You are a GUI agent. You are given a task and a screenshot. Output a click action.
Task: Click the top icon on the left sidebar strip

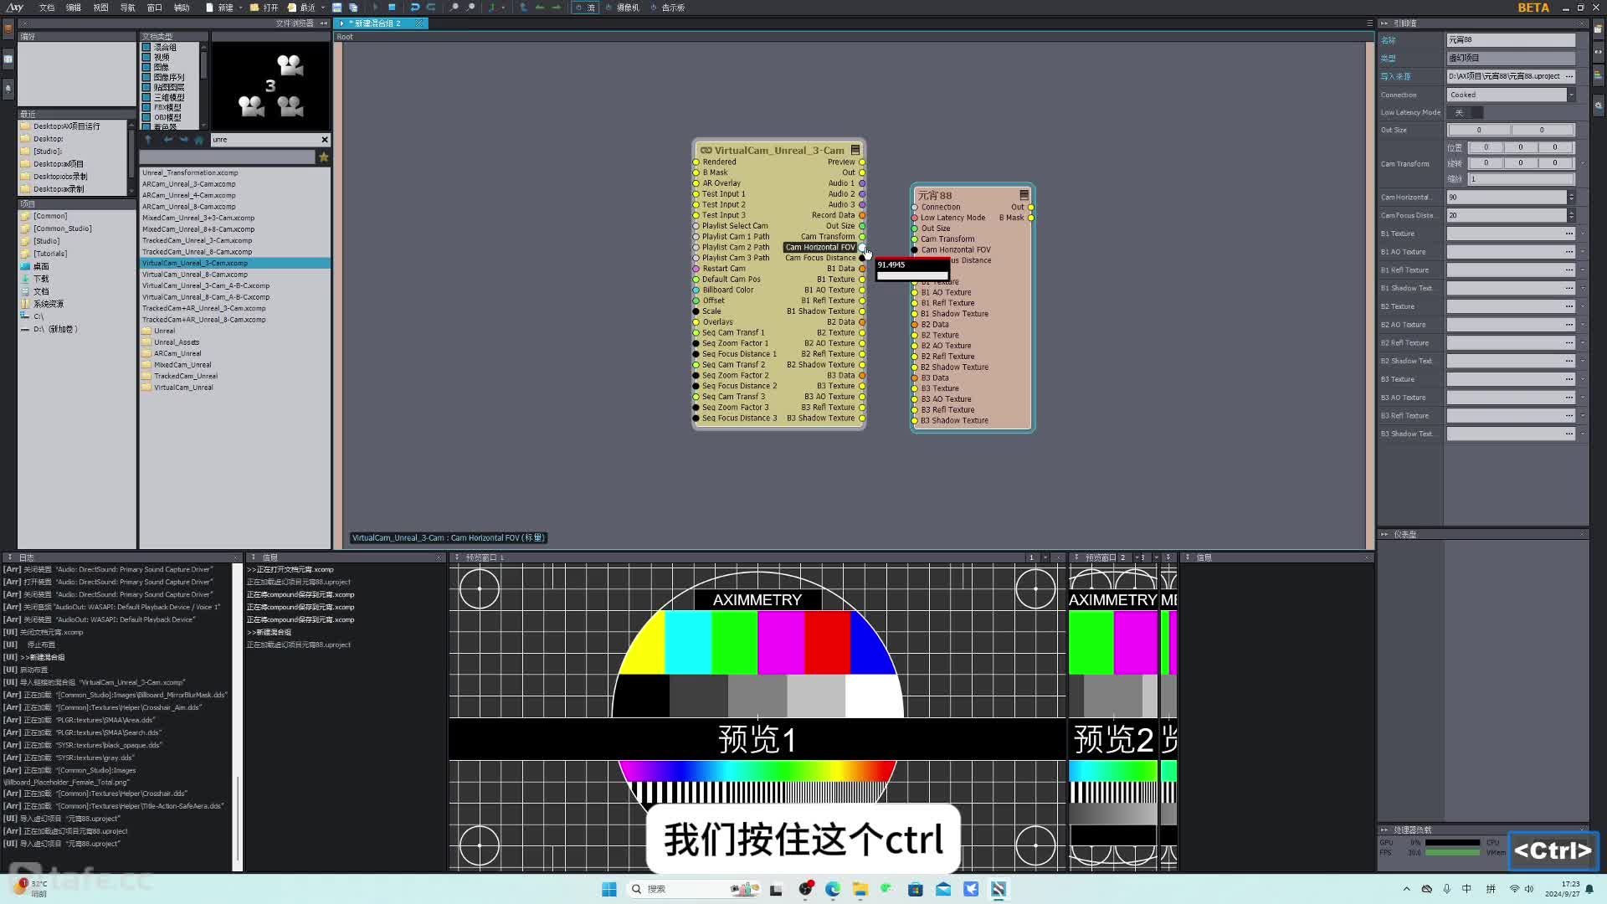[8, 29]
